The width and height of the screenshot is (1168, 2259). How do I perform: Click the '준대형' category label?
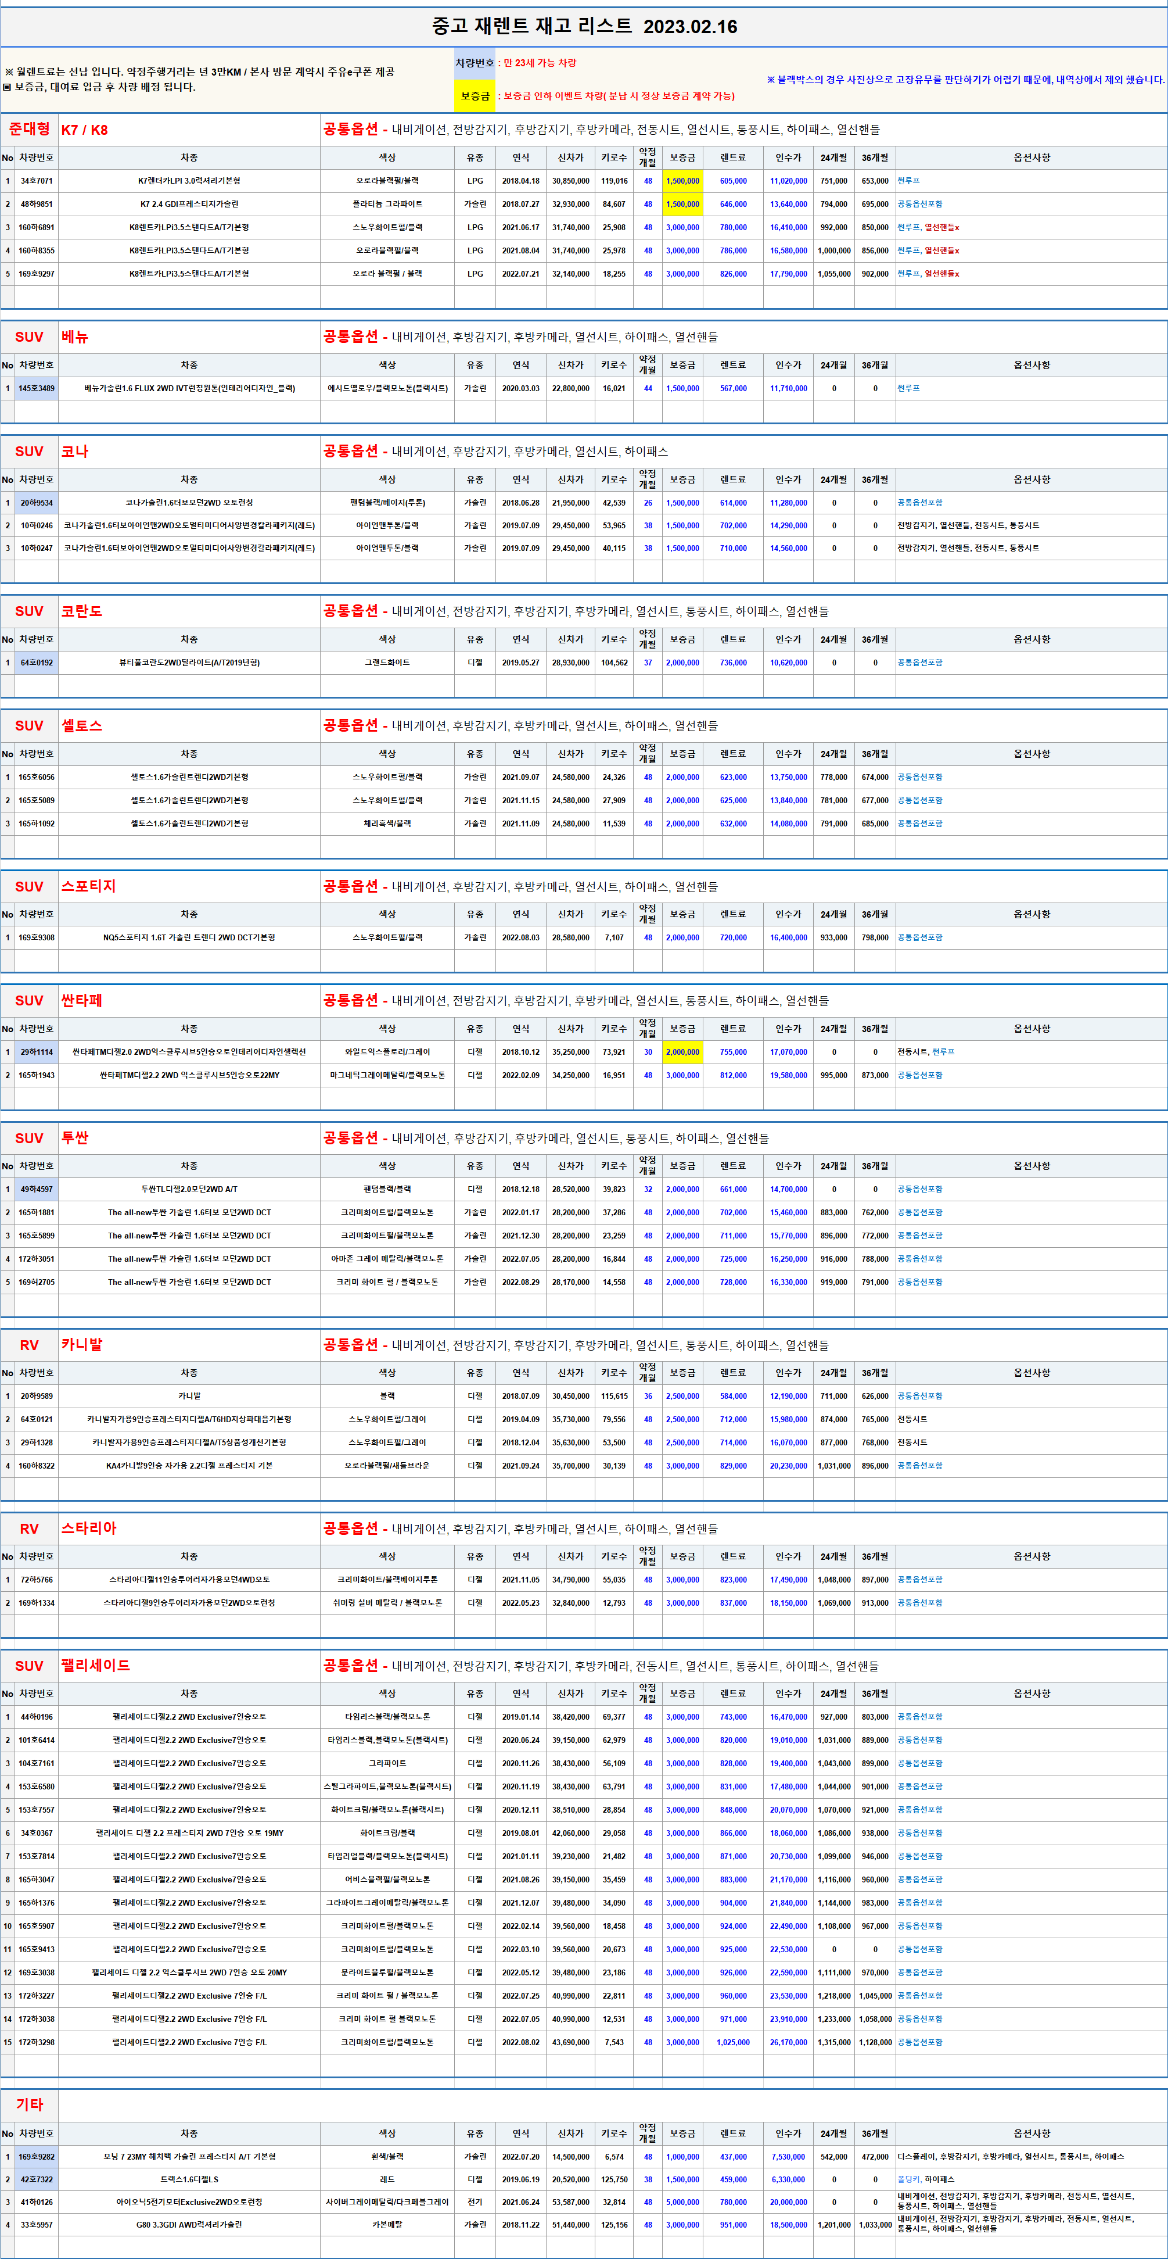(x=30, y=129)
